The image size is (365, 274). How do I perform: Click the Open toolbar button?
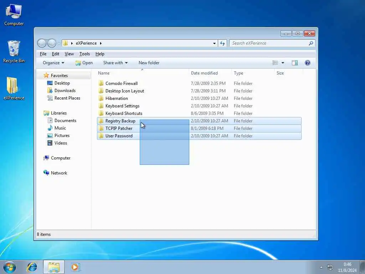coord(84,63)
